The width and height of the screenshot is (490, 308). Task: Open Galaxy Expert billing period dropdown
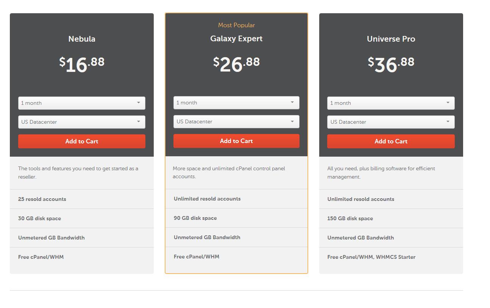tap(236, 103)
